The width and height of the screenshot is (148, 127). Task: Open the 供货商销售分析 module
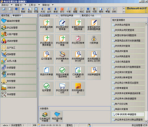pyautogui.click(x=78, y=89)
